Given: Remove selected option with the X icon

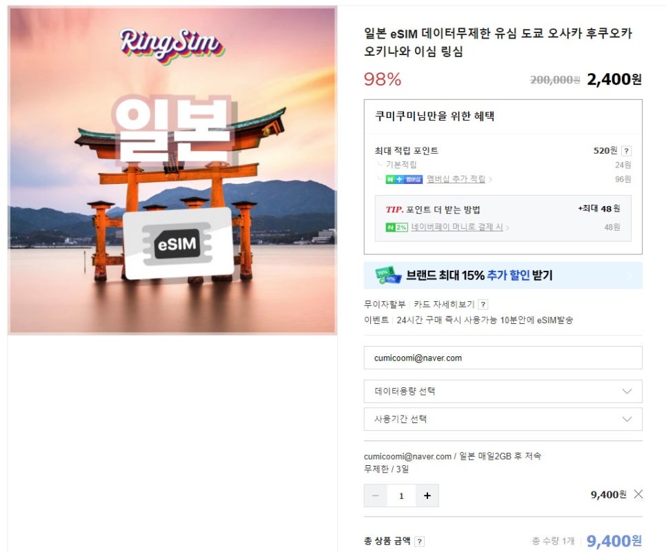Looking at the screenshot, I should pyautogui.click(x=638, y=494).
